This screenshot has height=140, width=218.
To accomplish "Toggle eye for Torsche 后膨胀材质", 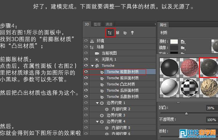I will tap(86, 96).
